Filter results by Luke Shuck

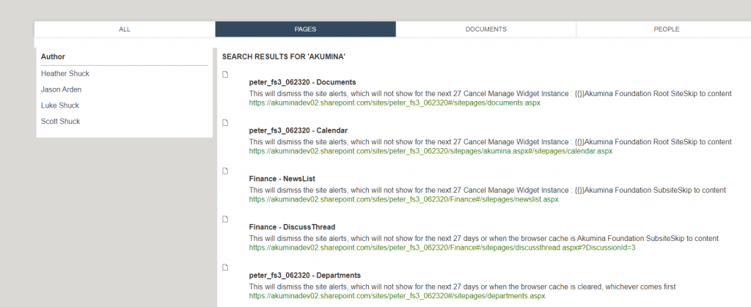point(60,106)
